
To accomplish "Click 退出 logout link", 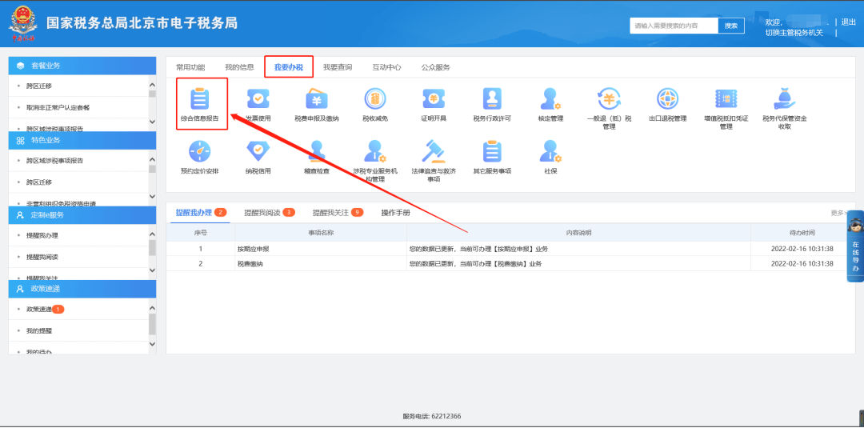I will click(848, 22).
